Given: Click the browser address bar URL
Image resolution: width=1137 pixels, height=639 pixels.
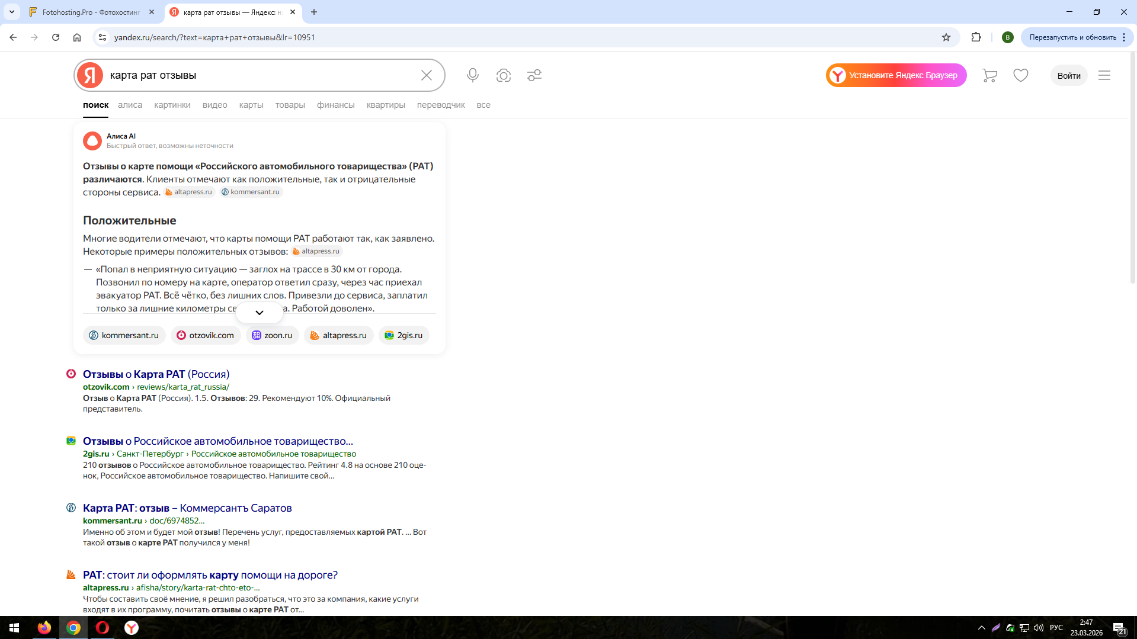Looking at the screenshot, I should click(x=214, y=37).
